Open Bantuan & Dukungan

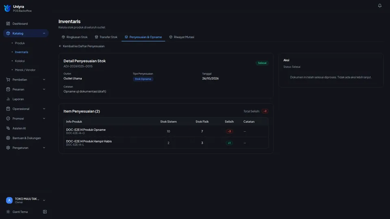coord(26,138)
